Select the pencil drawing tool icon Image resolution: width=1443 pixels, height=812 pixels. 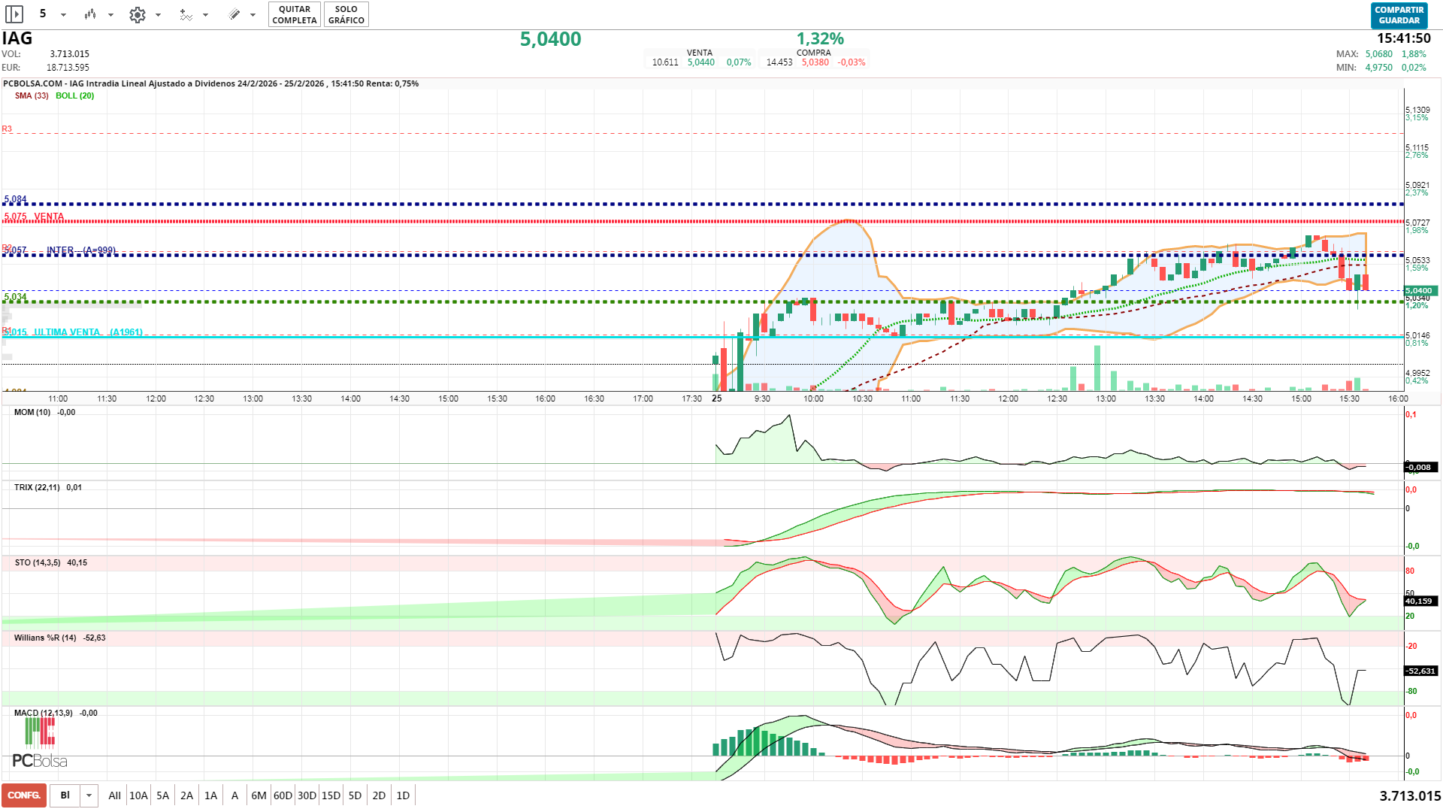click(x=234, y=14)
